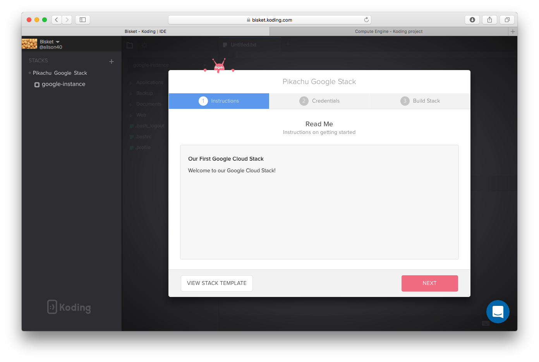The width and height of the screenshot is (539, 362).
Task: Show all tabs overview icon
Action: (x=507, y=20)
